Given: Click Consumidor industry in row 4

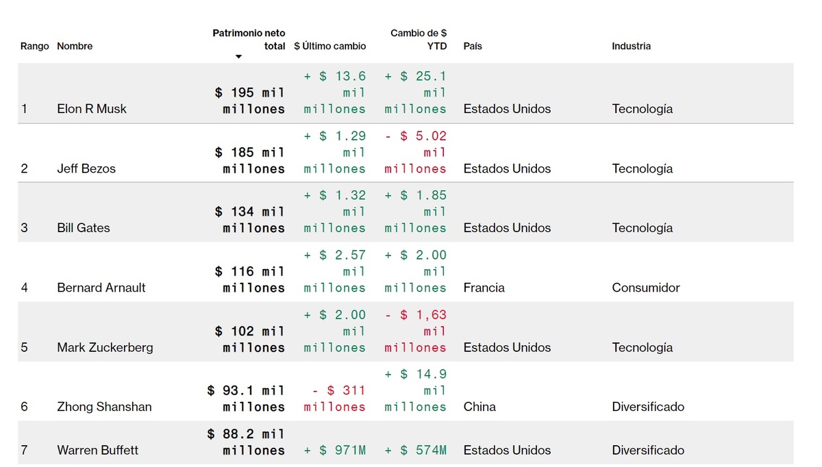Looking at the screenshot, I should [645, 288].
